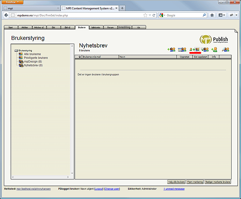This screenshot has height=199, width=241.
Task: Switch to the Innstilling tab
Action: pyautogui.click(x=124, y=27)
